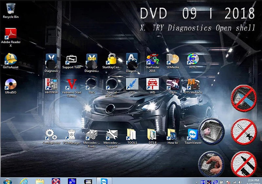Open StartKeyCenter padlock icon

point(112,61)
